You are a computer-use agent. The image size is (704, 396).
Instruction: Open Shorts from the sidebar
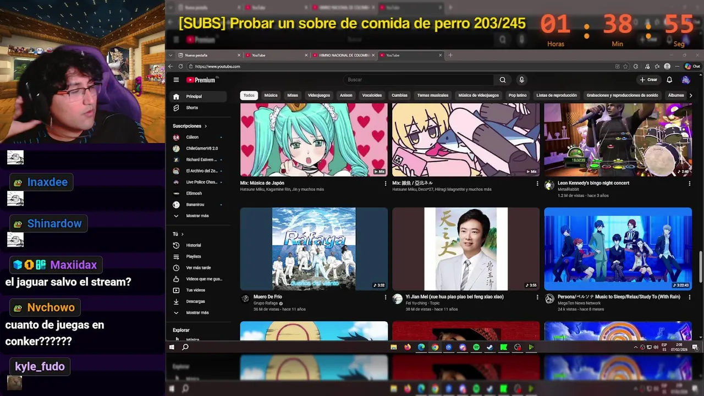199,108
